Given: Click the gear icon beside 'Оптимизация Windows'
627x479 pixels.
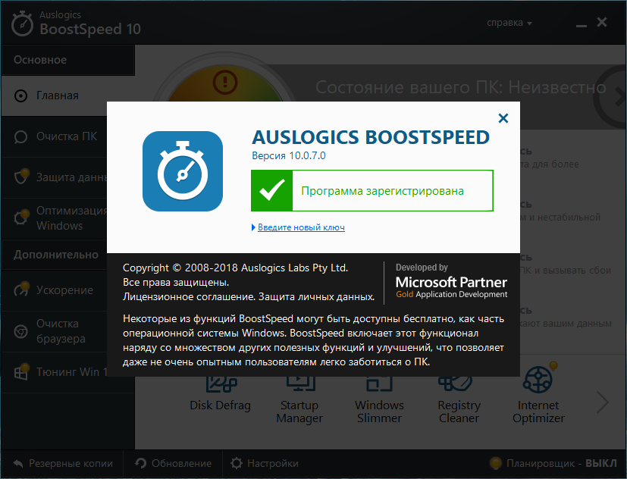Looking at the screenshot, I should pos(21,217).
